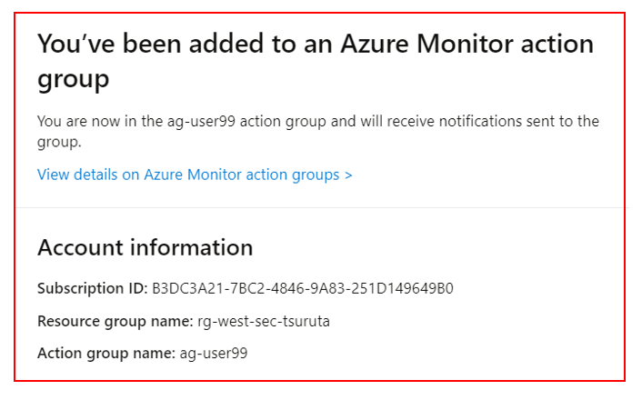Open the View details on Azure Monitor action groups link
642x400 pixels.
pyautogui.click(x=195, y=175)
